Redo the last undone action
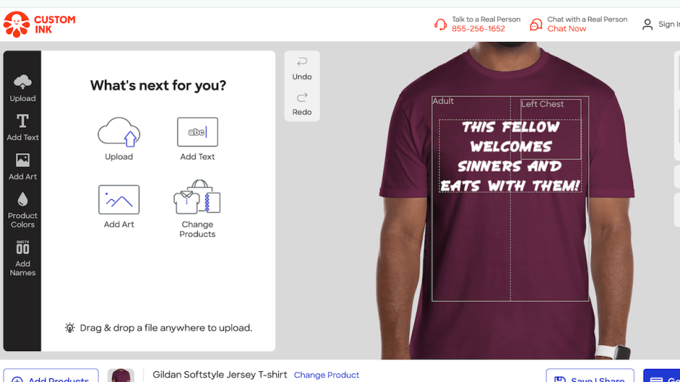The image size is (680, 382). (302, 103)
